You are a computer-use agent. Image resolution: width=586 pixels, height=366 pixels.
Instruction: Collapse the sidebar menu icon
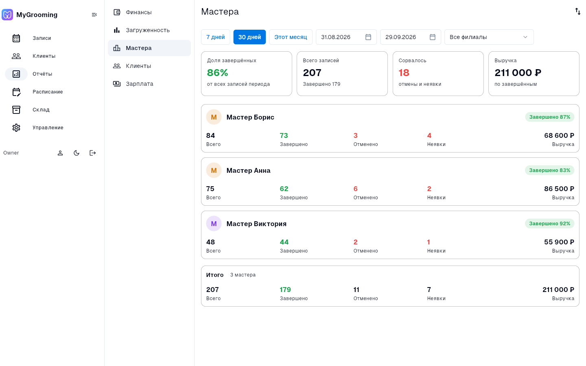[94, 15]
